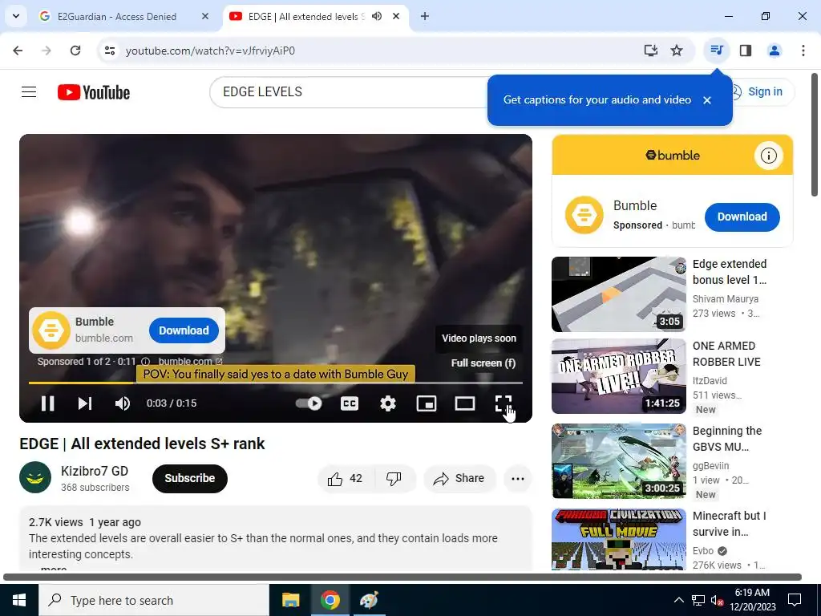This screenshot has height=616, width=821.
Task: Click Download in Bumble sidebar ad
Action: pos(742,217)
